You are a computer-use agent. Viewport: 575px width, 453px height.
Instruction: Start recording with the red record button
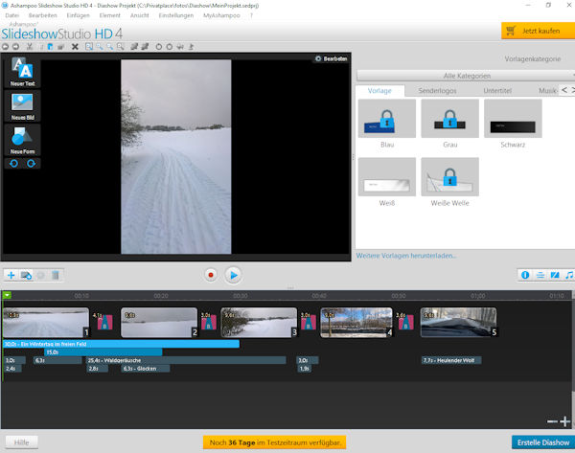click(211, 275)
